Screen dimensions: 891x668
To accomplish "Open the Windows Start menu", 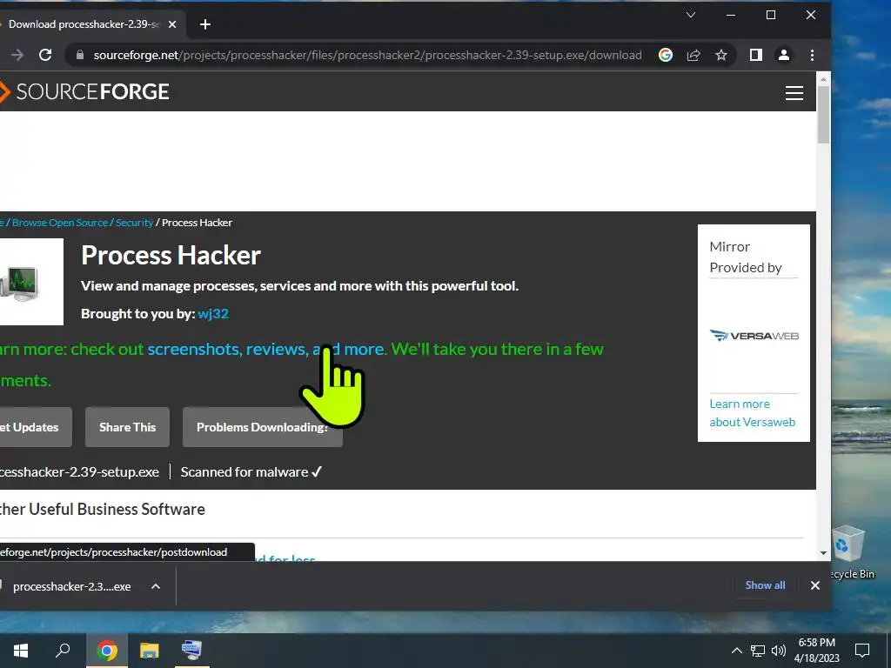I will point(21,651).
